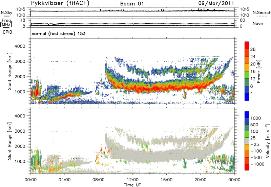Click the "28" label on the Power colorbar
Screen dimensions: 271x187
pos(253,49)
